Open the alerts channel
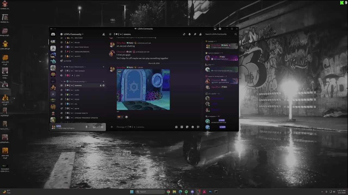 point(82,56)
